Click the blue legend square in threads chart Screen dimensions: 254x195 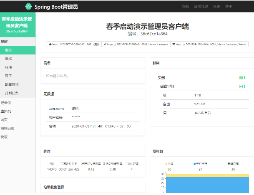[194, 164]
